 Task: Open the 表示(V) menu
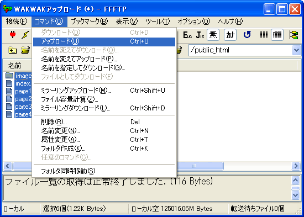click(x=127, y=22)
